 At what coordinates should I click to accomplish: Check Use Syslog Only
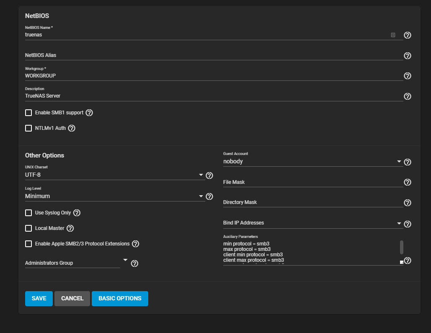28,213
